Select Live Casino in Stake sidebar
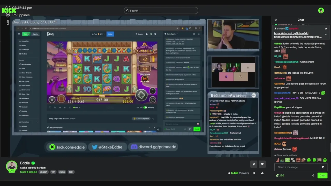Image resolution: width=331 pixels, height=186 pixels. pyautogui.click(x=25, y=81)
